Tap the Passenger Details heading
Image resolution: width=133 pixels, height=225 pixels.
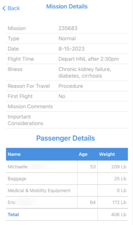coord(65,138)
